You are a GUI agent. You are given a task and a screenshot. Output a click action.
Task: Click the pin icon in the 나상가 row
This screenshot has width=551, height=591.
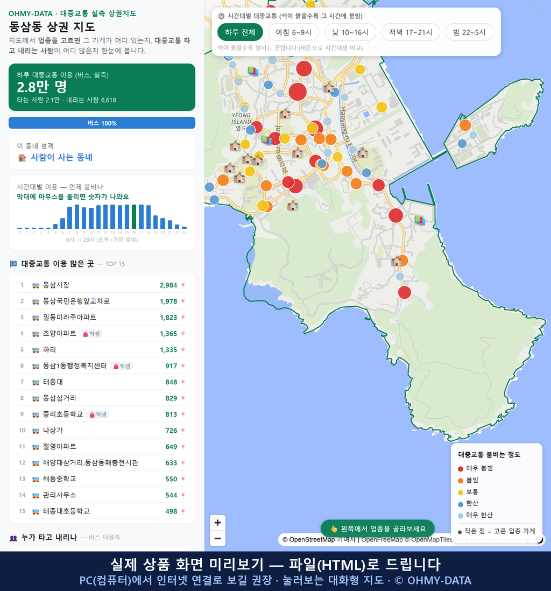pyautogui.click(x=183, y=431)
